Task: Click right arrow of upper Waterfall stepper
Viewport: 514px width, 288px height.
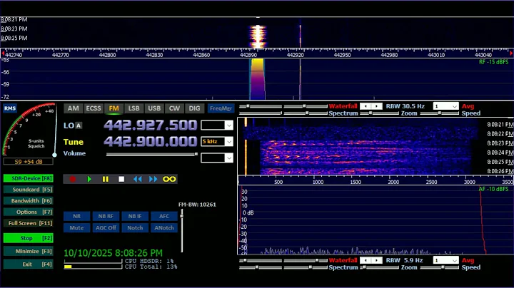Action: (x=377, y=106)
